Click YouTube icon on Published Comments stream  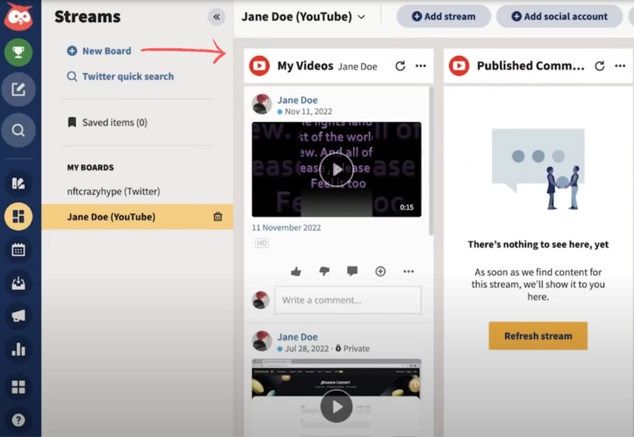(459, 66)
